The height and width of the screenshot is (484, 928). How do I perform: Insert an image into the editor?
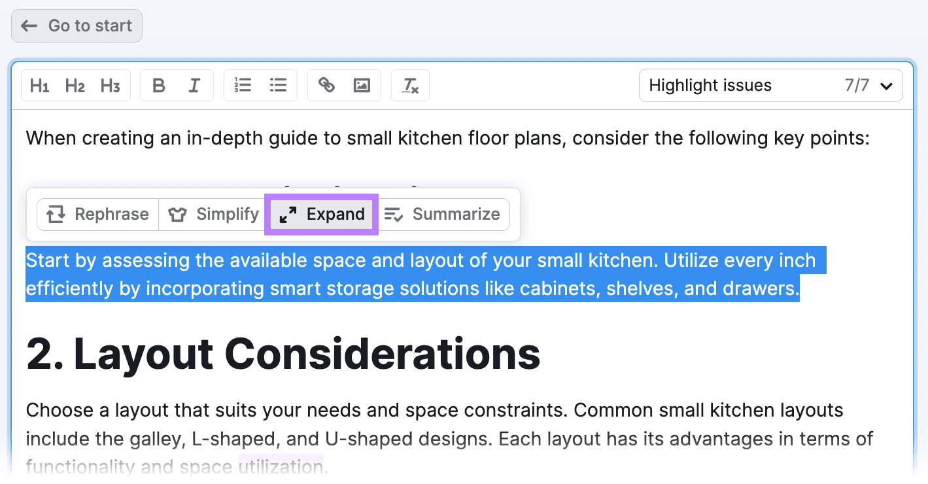[x=362, y=86]
